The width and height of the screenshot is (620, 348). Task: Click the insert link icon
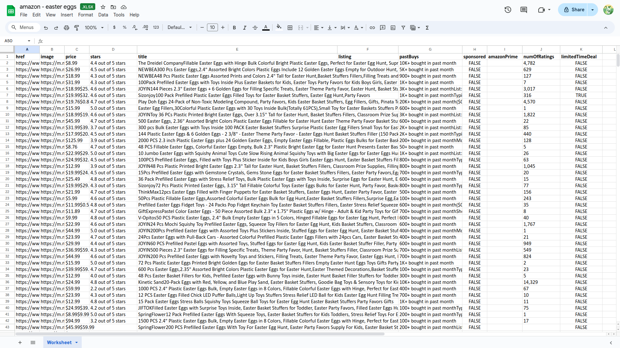tap(372, 28)
